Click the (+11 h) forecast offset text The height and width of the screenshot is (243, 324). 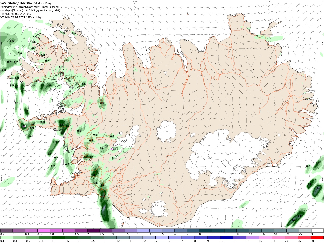[x=36, y=17]
